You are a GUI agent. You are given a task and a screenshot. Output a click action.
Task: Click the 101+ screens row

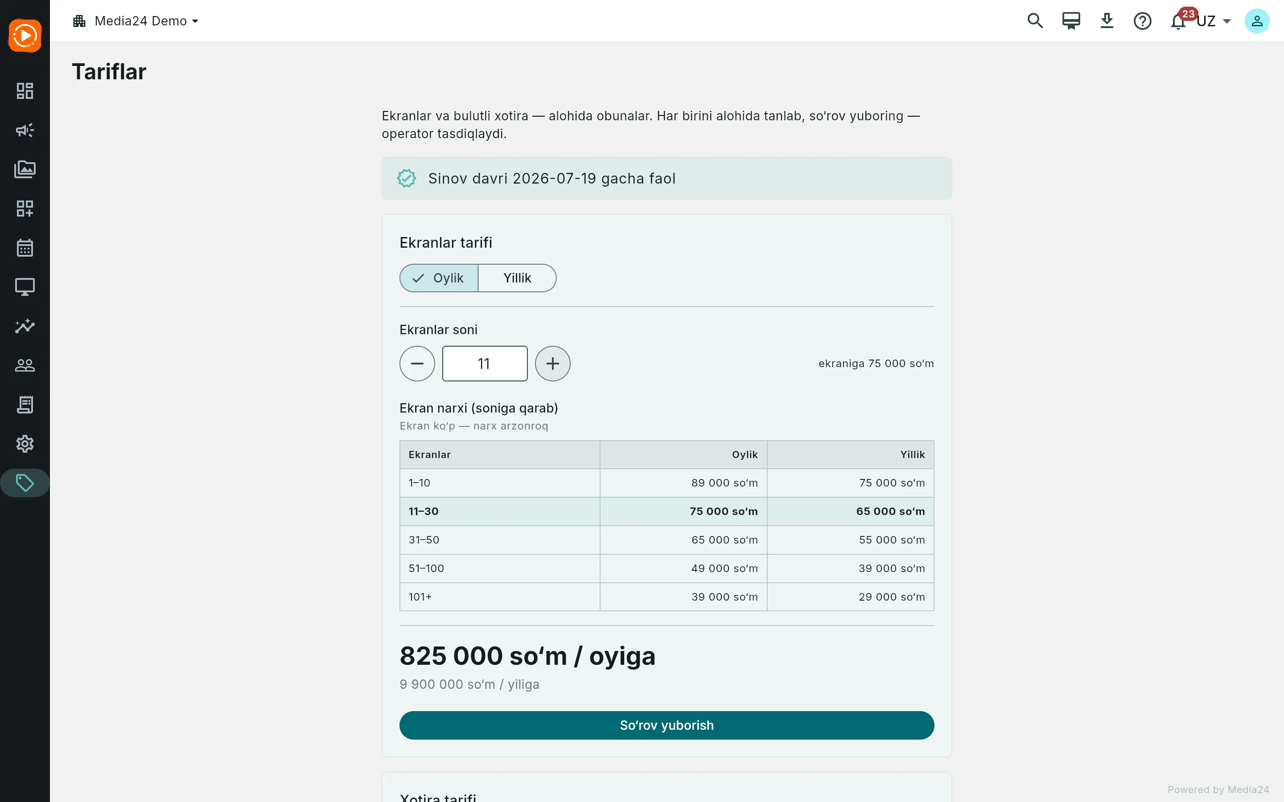pos(667,597)
